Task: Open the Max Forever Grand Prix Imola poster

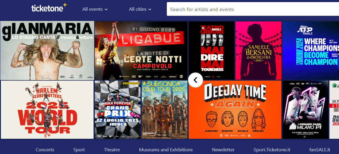Action: [x=117, y=110]
